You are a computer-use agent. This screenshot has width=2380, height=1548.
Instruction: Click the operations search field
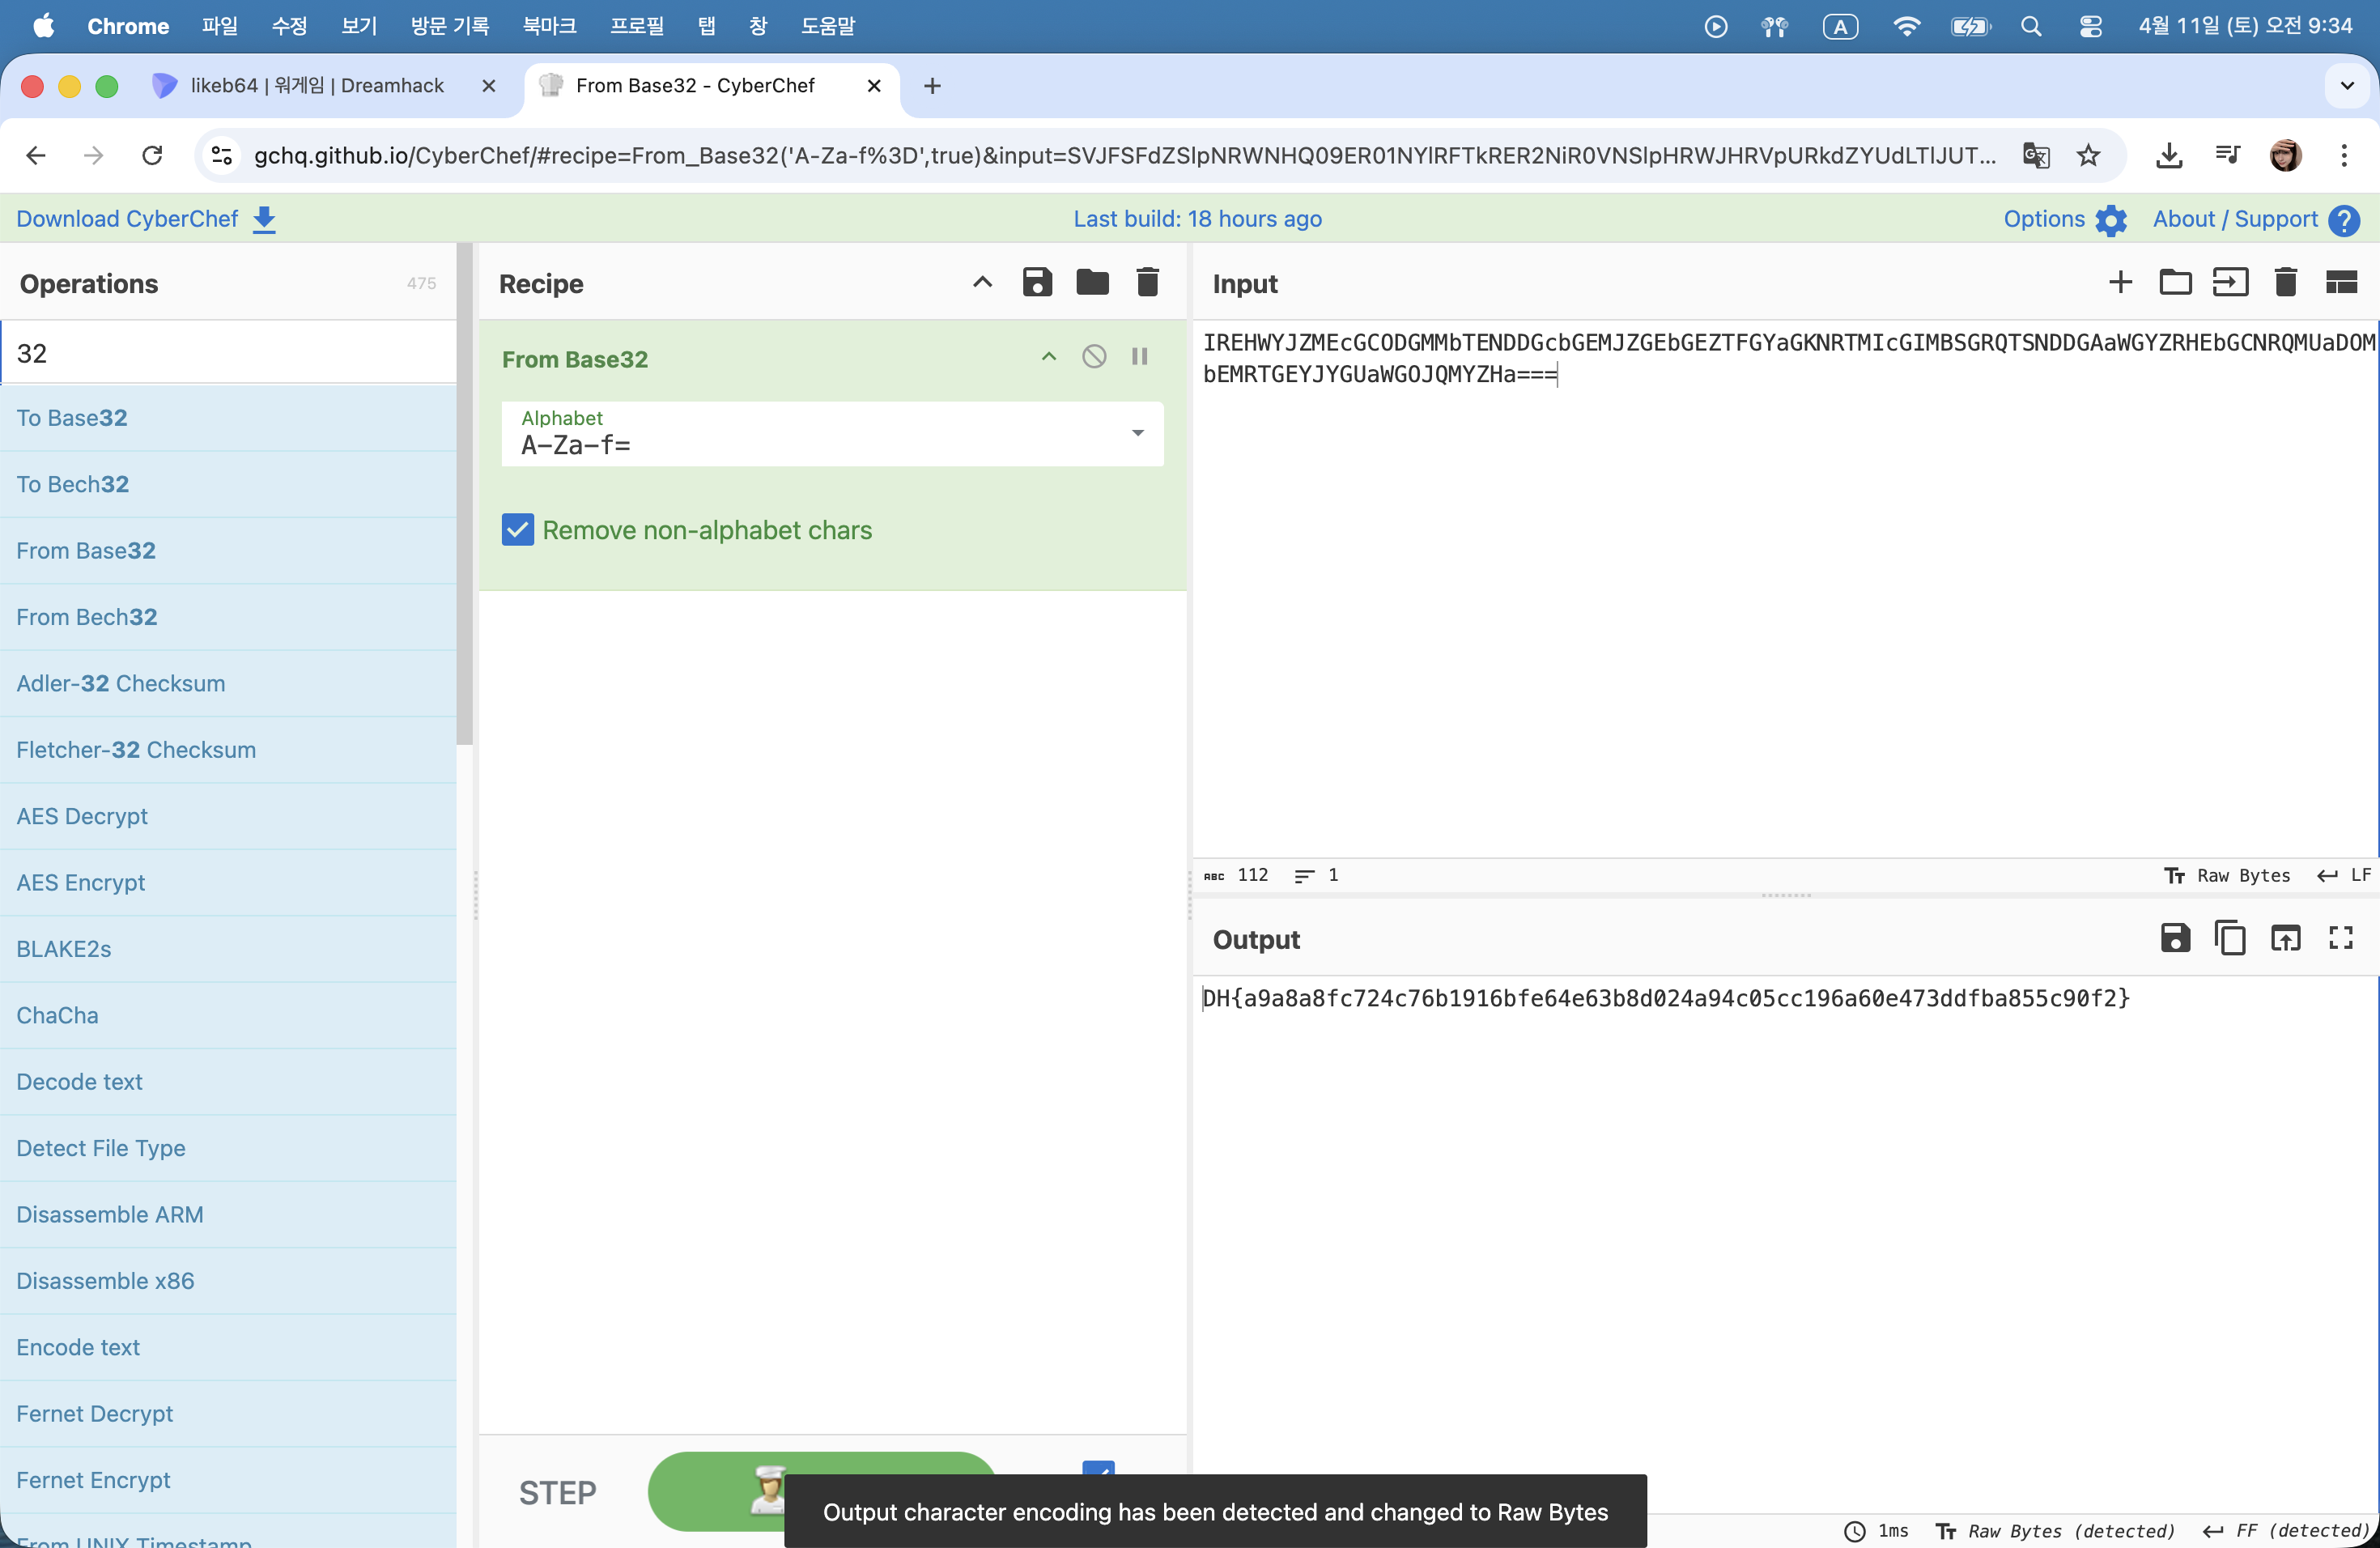tap(228, 353)
